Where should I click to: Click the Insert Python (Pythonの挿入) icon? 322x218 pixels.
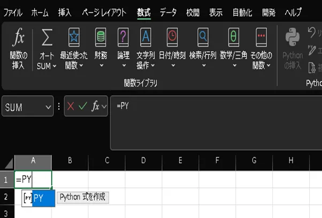click(293, 38)
